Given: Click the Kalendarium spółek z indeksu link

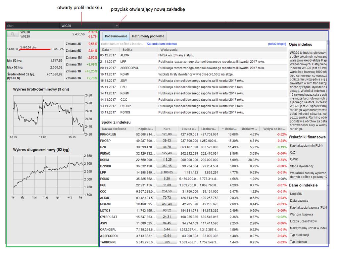Looking at the screenshot, I should [122, 44].
